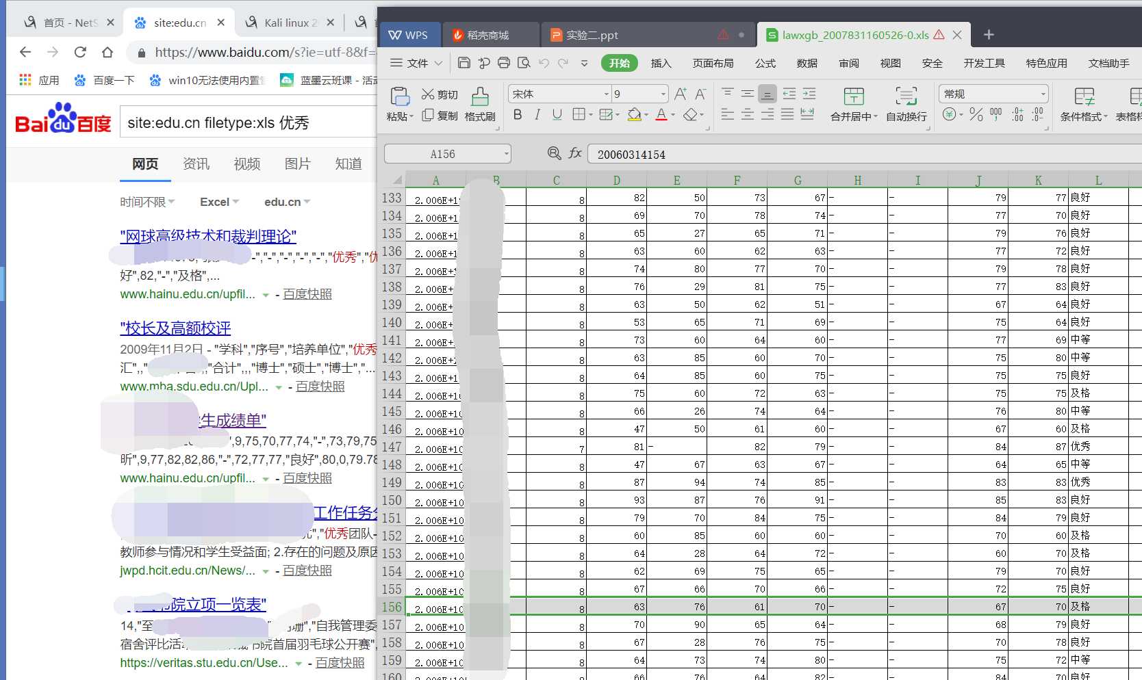Switch to the 数据 (Data) ribbon tab
1142x680 pixels.
(x=807, y=63)
